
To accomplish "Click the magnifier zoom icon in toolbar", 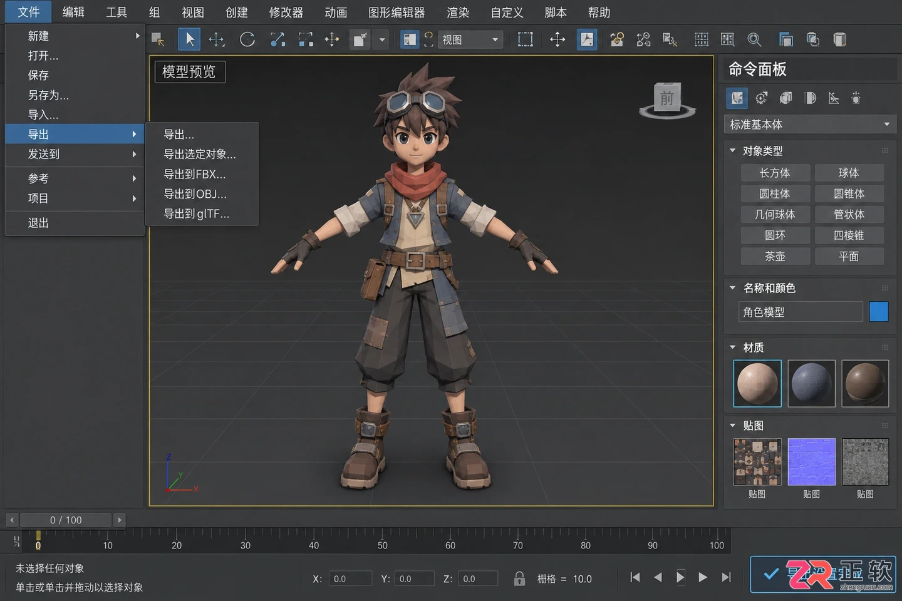I will pos(754,39).
